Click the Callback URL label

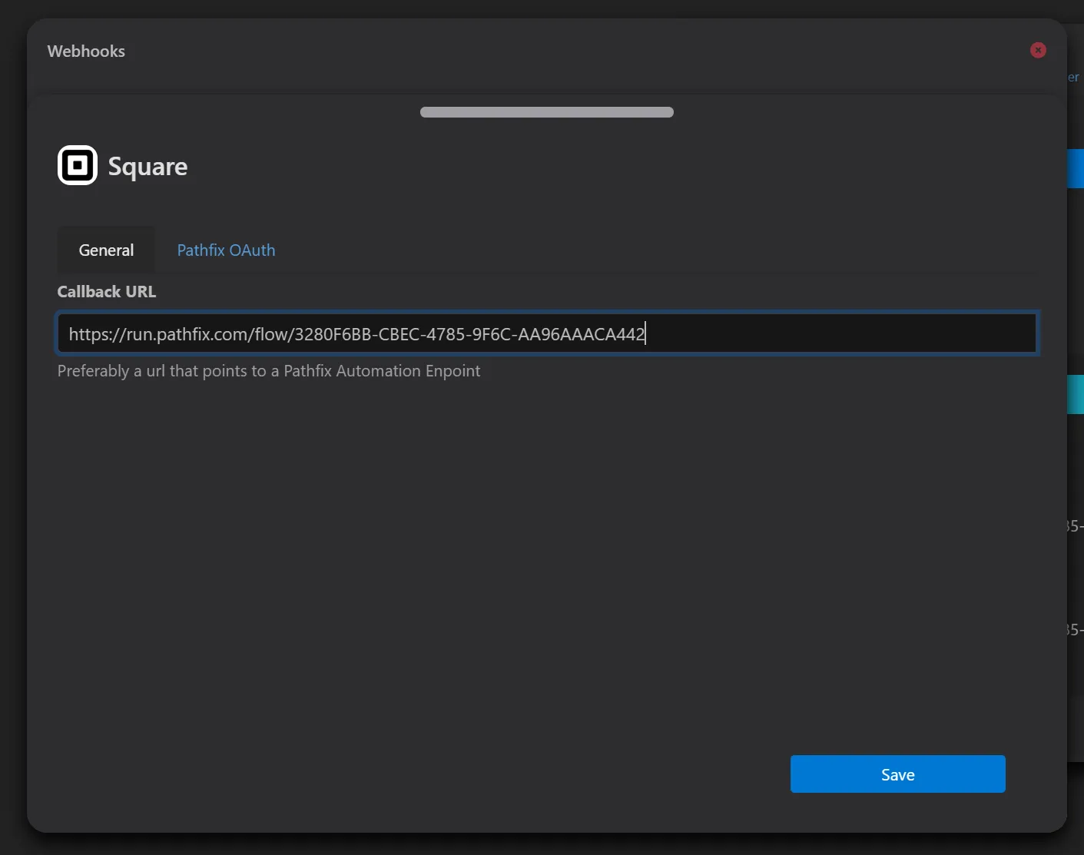(x=107, y=292)
